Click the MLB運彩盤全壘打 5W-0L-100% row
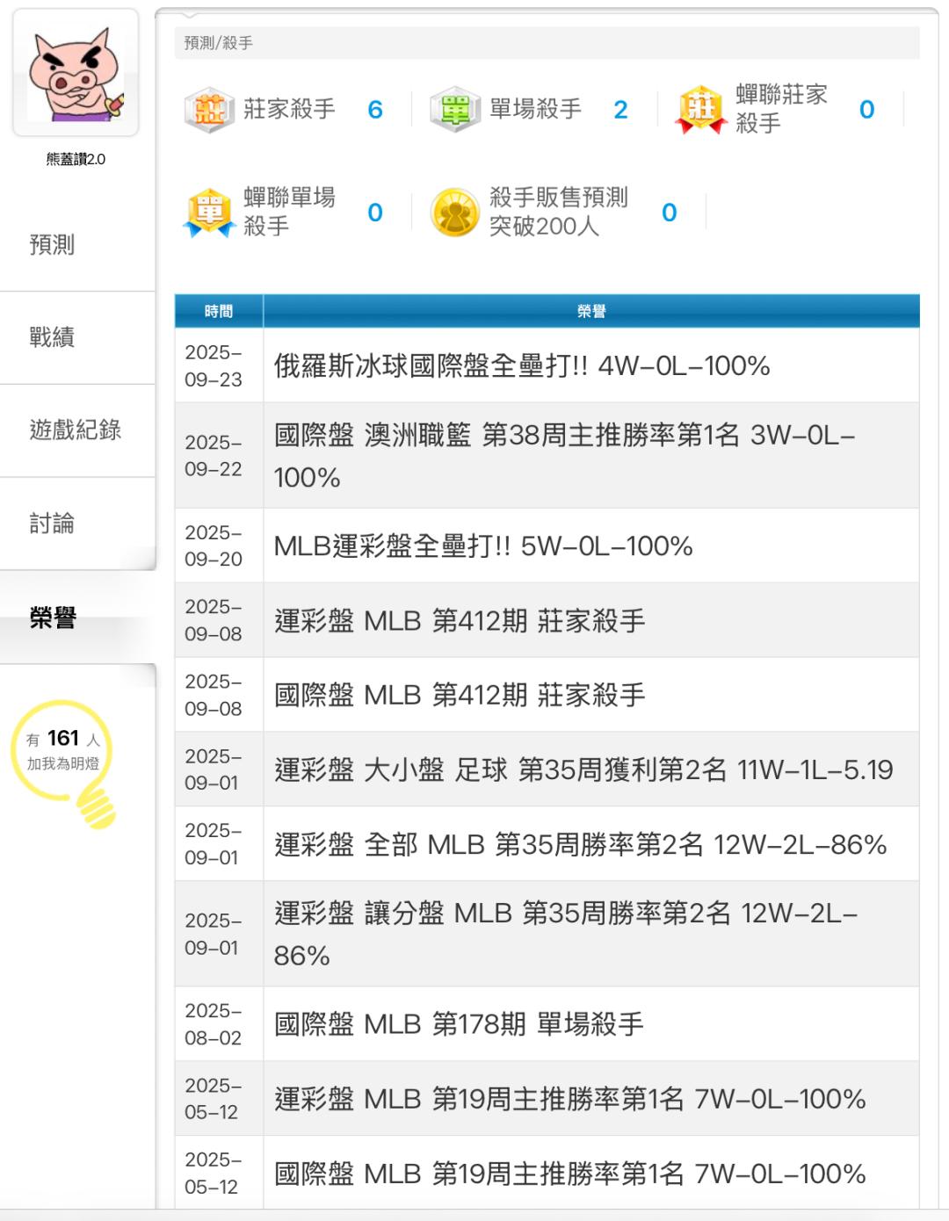 pos(547,545)
